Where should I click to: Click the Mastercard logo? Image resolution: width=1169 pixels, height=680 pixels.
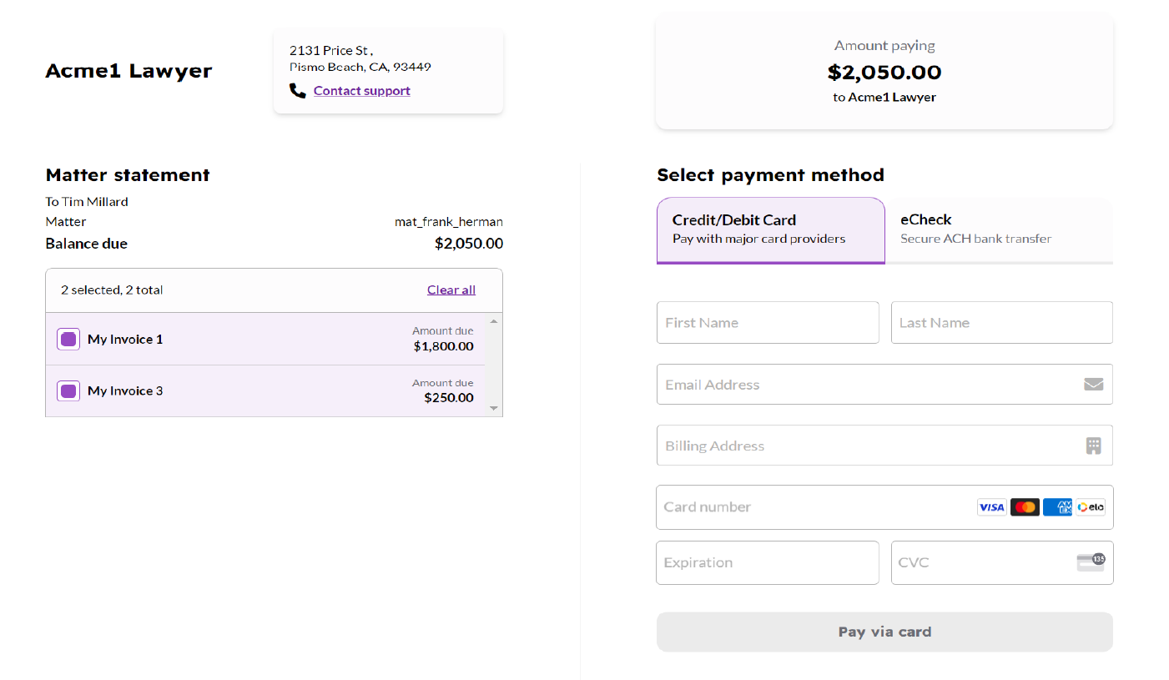pos(1025,507)
